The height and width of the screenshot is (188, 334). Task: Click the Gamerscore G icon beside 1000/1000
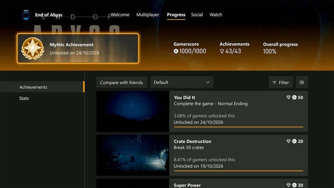pyautogui.click(x=176, y=51)
